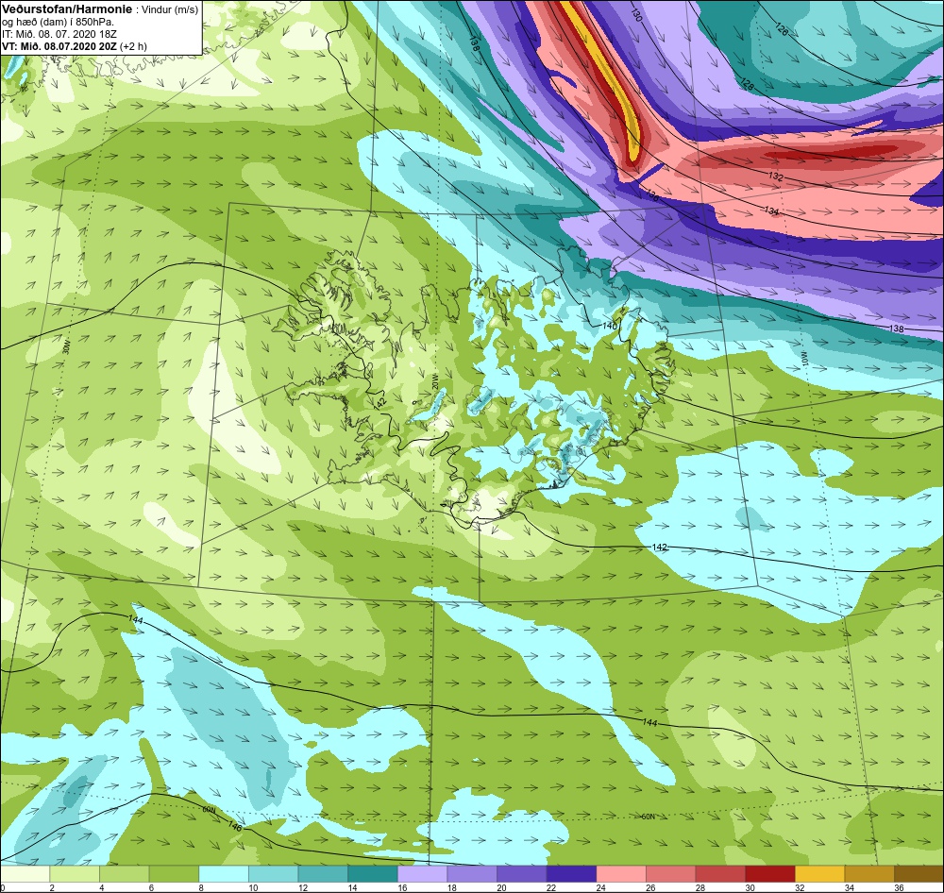Click the 26–28 m/s salmon legend swatch

click(670, 874)
